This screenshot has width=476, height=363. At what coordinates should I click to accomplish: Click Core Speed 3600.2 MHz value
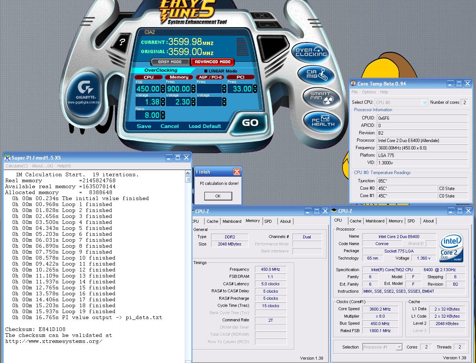pyautogui.click(x=380, y=309)
